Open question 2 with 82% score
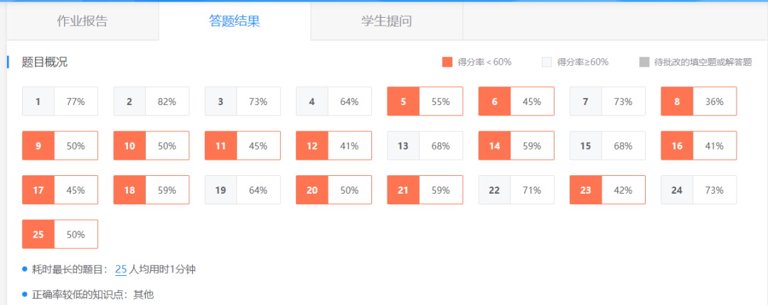 point(151,101)
